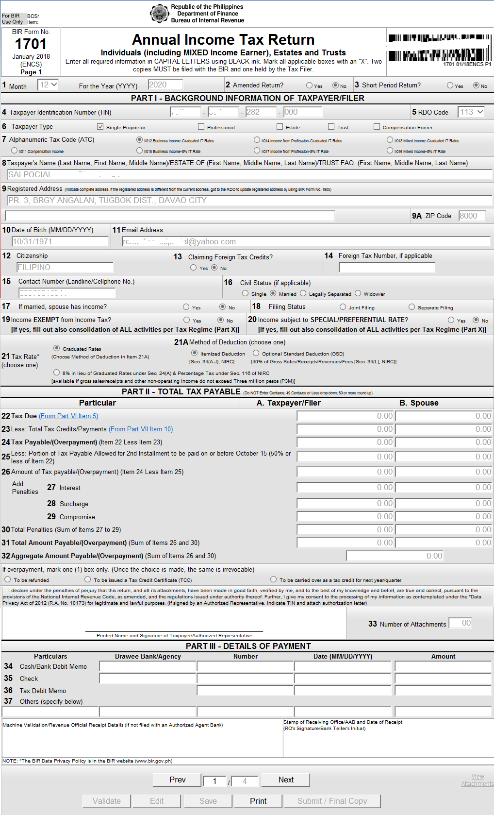Click the For the Year field
The image size is (494, 815).
[x=165, y=85]
